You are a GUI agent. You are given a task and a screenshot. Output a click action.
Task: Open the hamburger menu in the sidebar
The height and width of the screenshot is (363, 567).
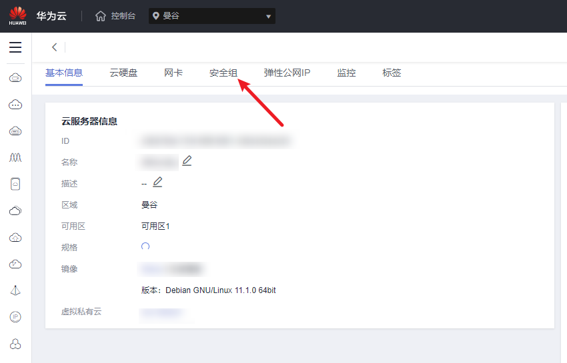coord(15,47)
